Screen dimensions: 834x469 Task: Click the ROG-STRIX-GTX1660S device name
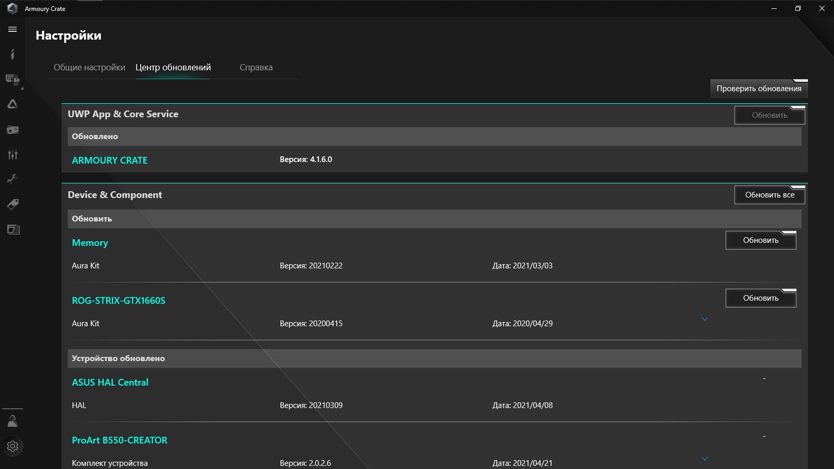coord(118,301)
